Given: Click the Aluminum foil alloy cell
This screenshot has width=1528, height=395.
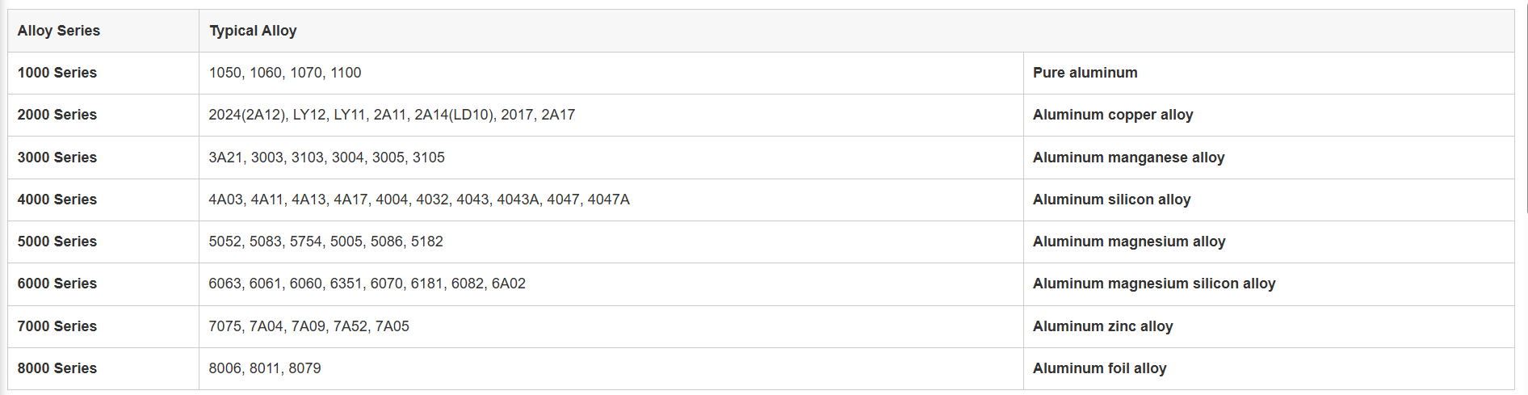Looking at the screenshot, I should point(1269,368).
